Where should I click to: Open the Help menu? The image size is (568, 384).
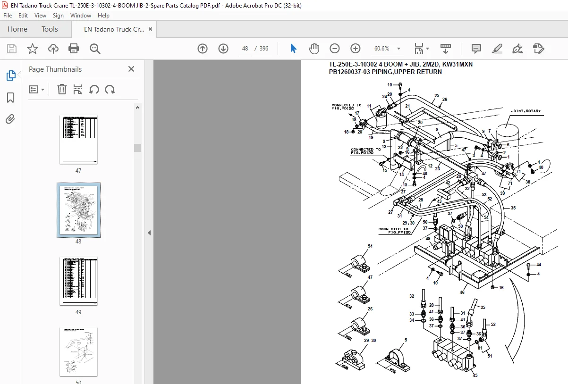103,15
